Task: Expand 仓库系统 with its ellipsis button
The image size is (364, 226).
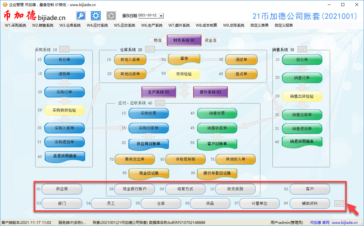Action: [150, 49]
